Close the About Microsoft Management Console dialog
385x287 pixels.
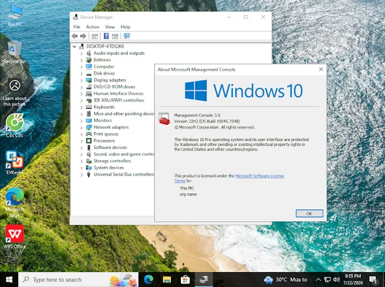[321, 69]
